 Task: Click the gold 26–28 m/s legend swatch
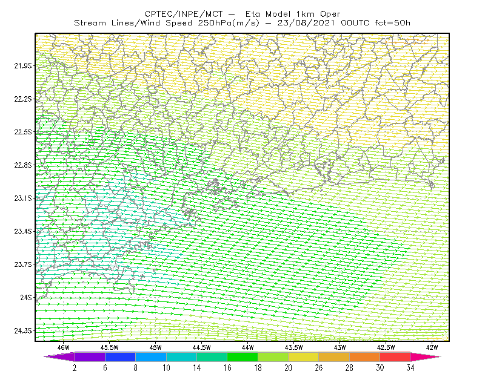(334, 356)
